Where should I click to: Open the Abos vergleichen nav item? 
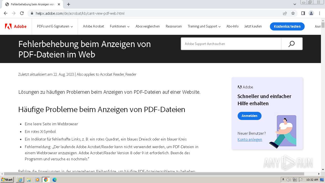point(148,26)
